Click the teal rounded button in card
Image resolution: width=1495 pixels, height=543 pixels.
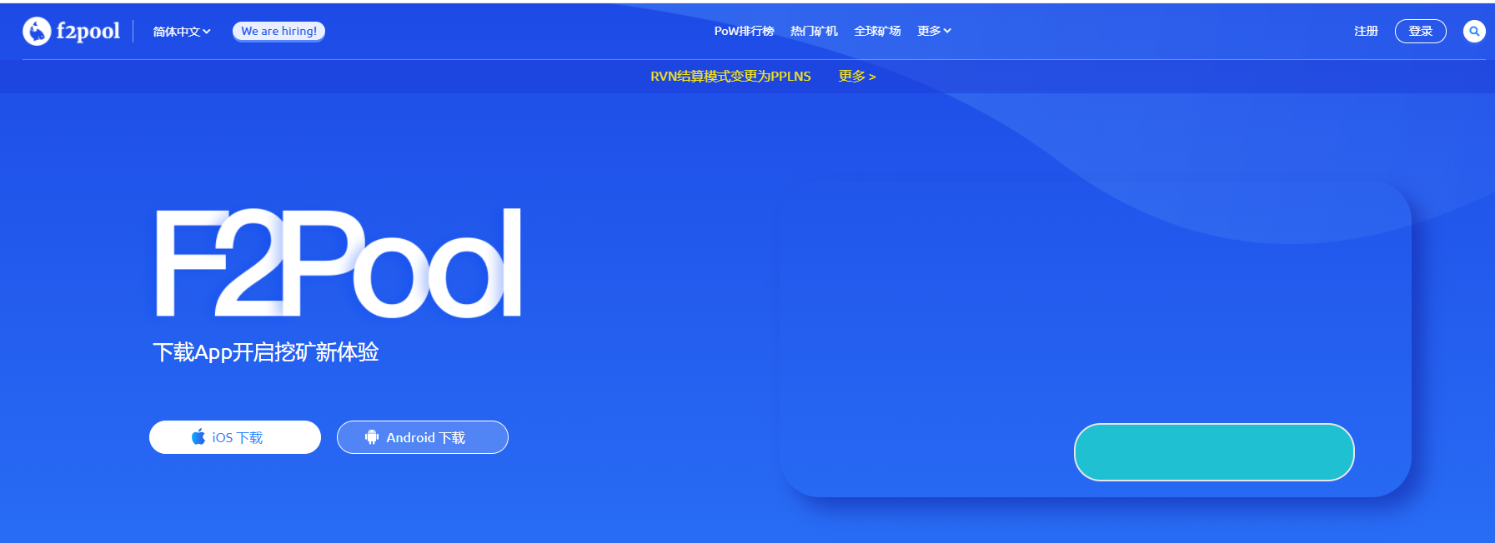tap(1214, 452)
